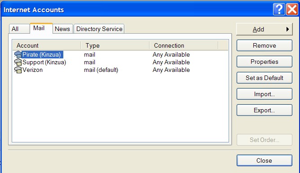300x173 pixels.
Task: Click the Support (Kinzua) mail account icon
Action: (18, 62)
